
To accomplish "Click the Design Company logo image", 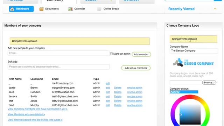I will [x=193, y=63].
